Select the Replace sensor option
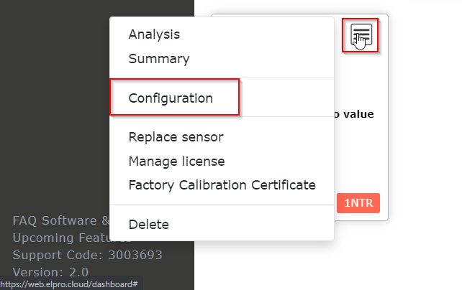The height and width of the screenshot is (290, 462). (x=176, y=136)
